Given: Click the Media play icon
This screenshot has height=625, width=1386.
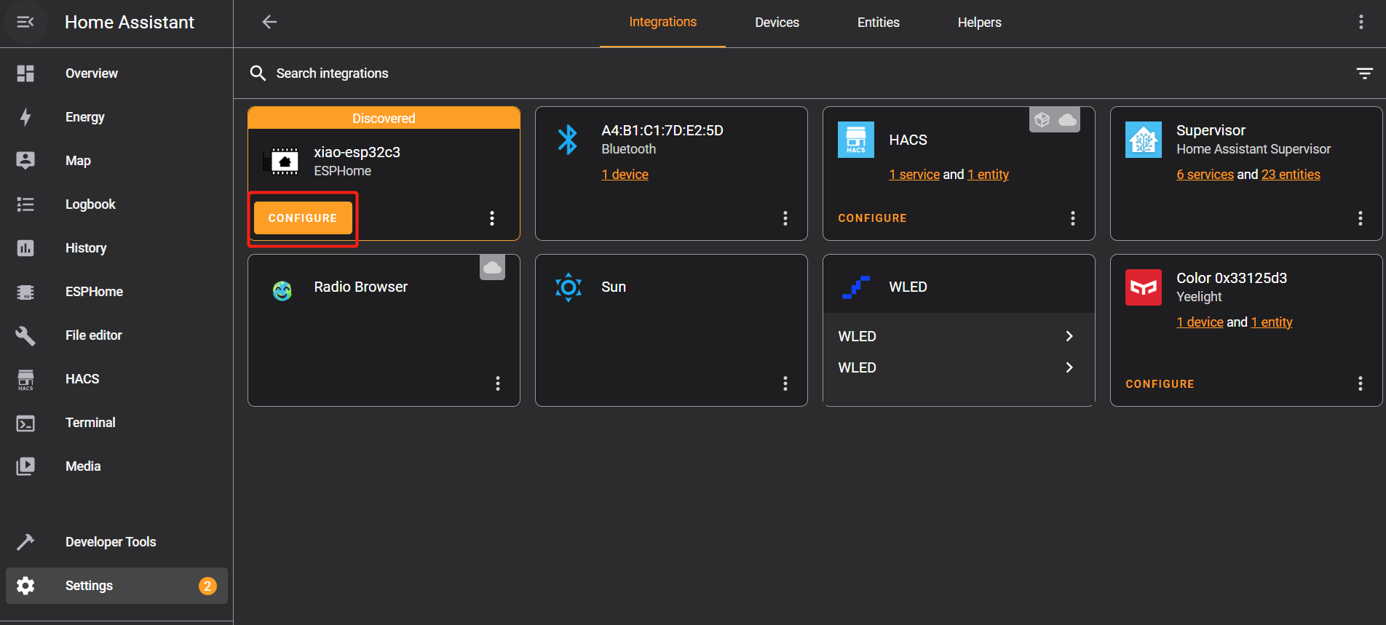Looking at the screenshot, I should 25,466.
